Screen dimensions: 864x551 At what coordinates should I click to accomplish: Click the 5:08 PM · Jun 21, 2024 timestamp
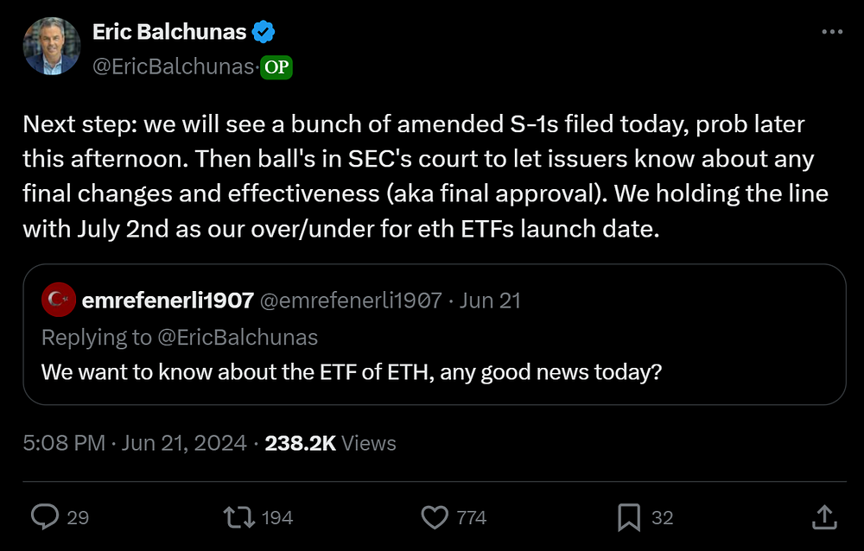pyautogui.click(x=135, y=443)
